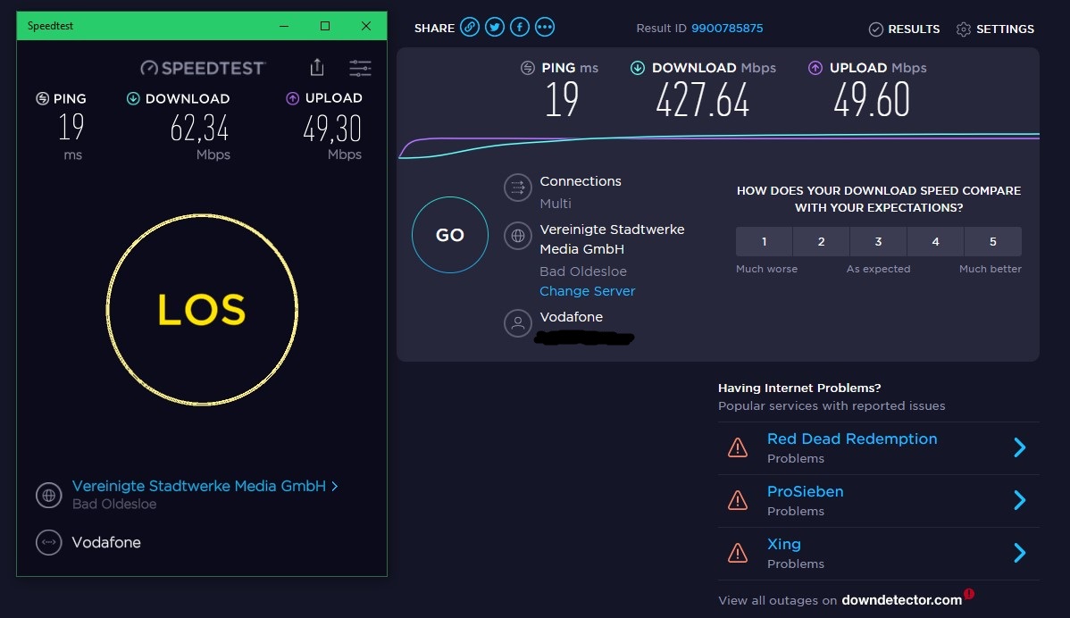
Task: Share result on Facebook icon
Action: (520, 28)
